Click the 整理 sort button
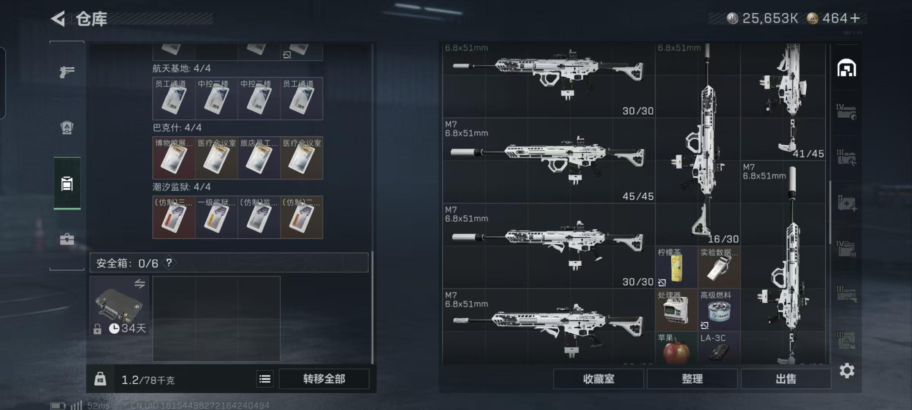 coord(692,379)
